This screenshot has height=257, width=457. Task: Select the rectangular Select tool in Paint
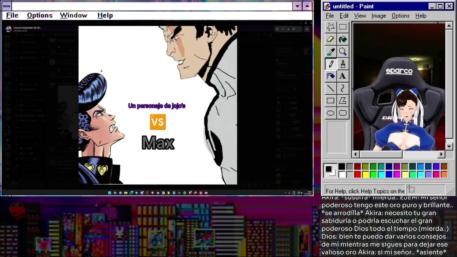[343, 27]
